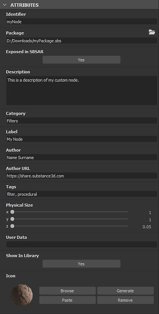Click the Physical Size y slider handle
The width and height of the screenshot is (159, 314).
point(12,219)
